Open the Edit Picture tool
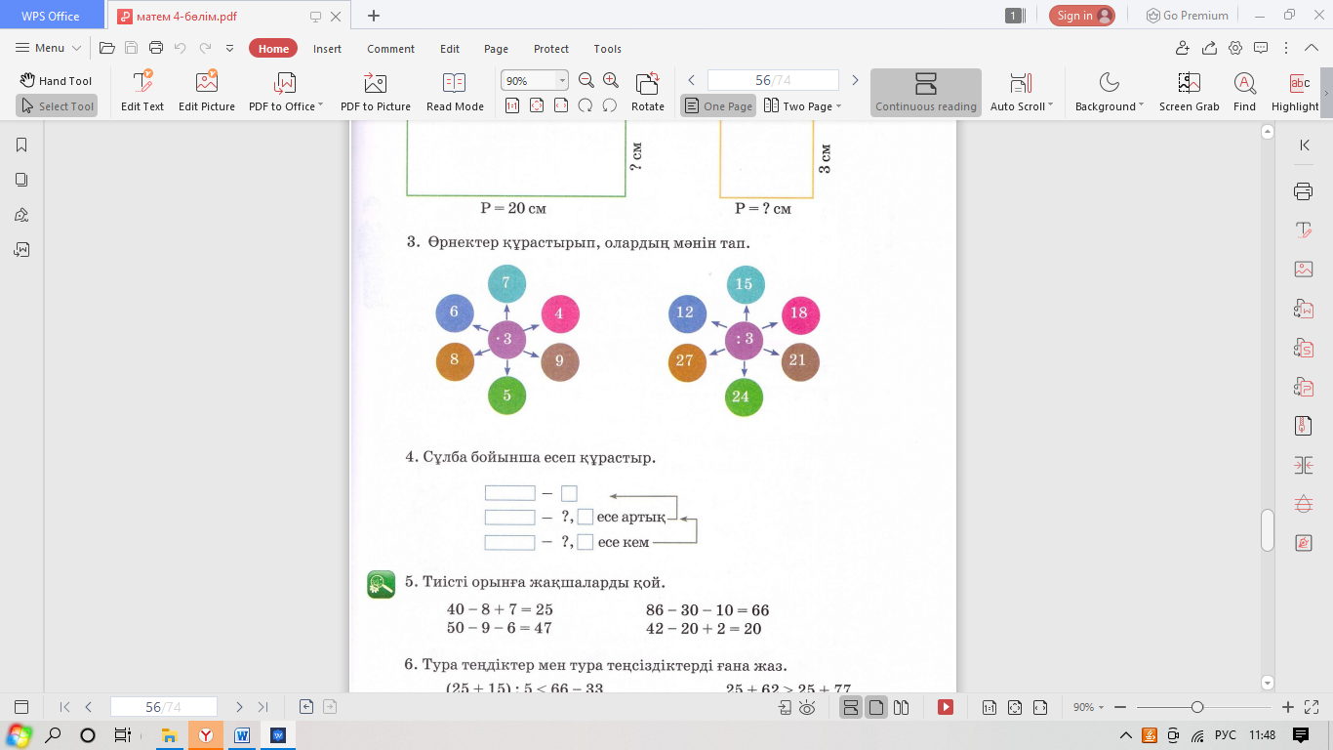The image size is (1333, 750). point(207,92)
